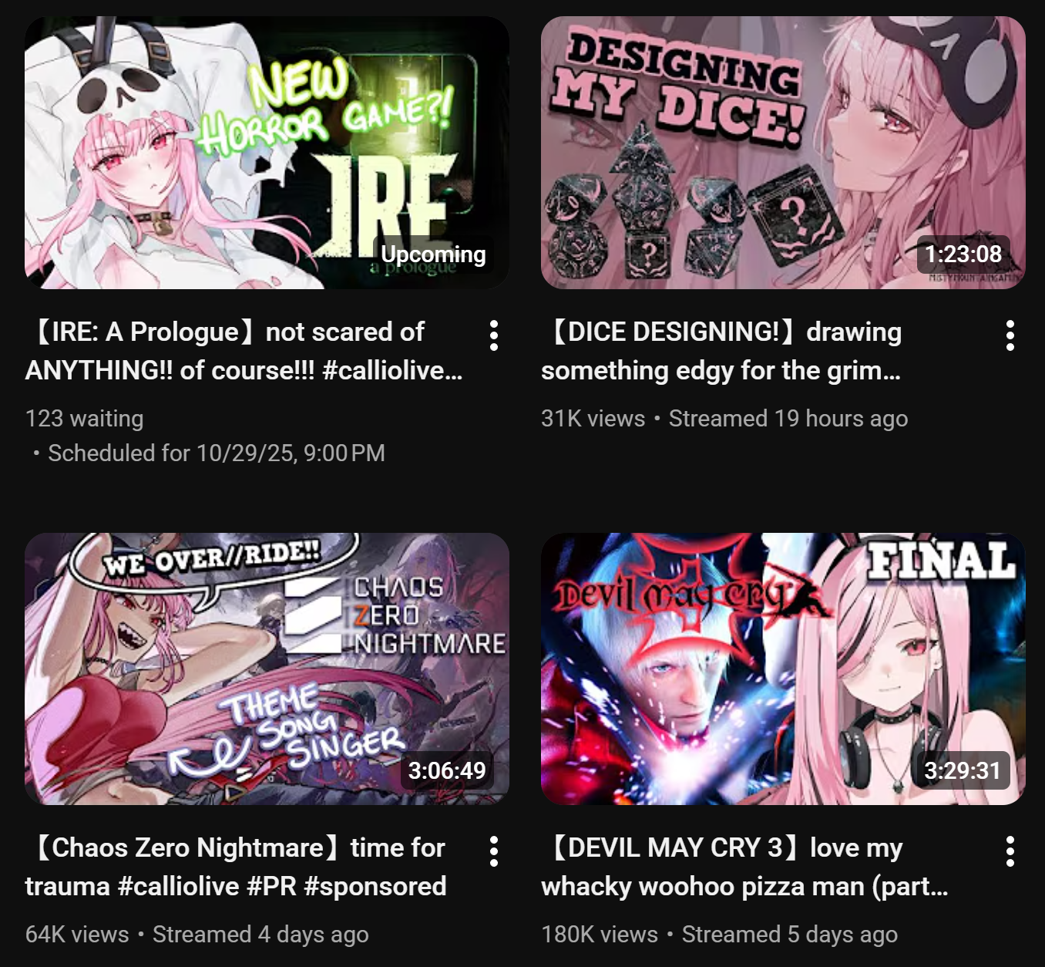This screenshot has width=1045, height=967.
Task: Click 64K views streamed 4 days ago text
Action: pos(197,934)
